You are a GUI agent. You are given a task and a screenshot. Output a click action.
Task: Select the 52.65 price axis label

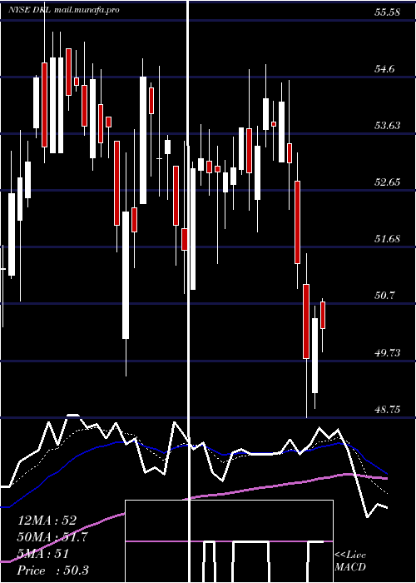(x=387, y=182)
